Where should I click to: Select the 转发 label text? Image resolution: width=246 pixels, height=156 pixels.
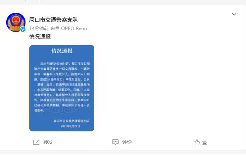pos(48,142)
